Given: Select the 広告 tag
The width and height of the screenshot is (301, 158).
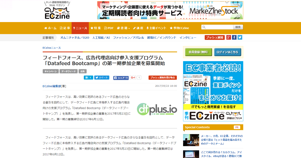Looking at the screenshot, I should click(x=82, y=71).
